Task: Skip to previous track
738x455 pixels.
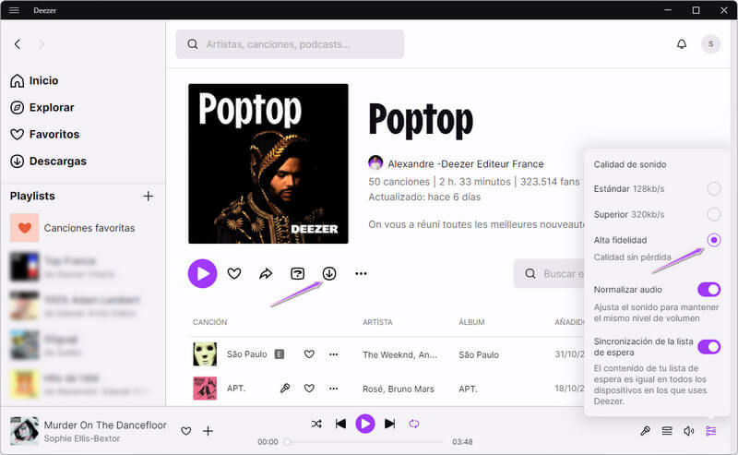Action: tap(340, 424)
